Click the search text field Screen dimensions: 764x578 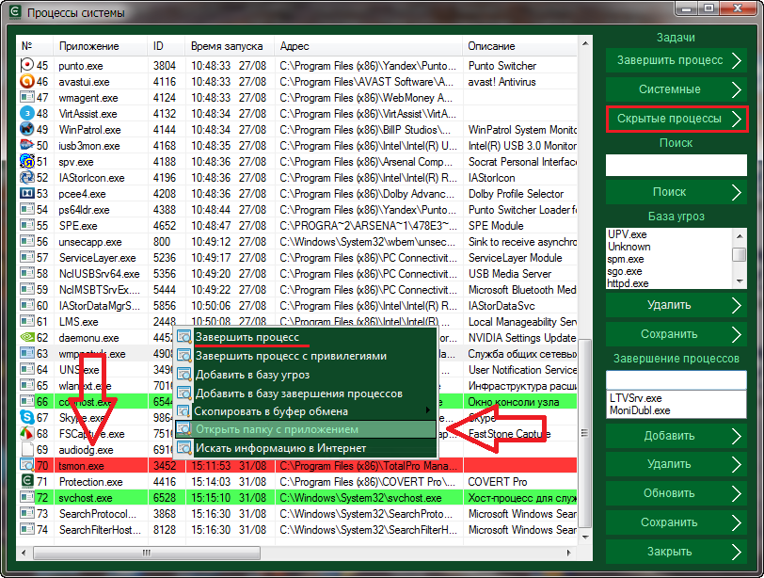pos(676,166)
